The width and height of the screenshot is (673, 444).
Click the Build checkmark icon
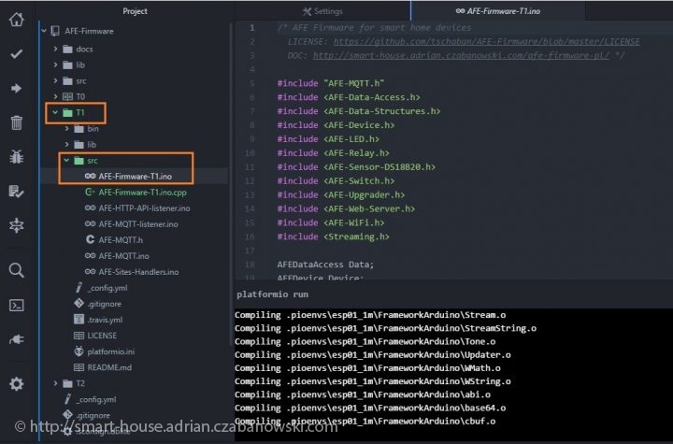pyautogui.click(x=16, y=54)
